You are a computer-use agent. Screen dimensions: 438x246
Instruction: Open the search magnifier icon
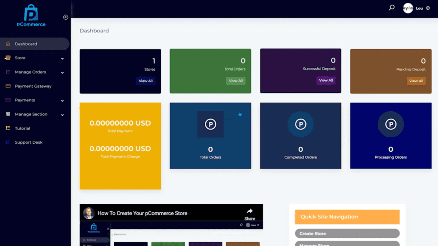tap(392, 8)
